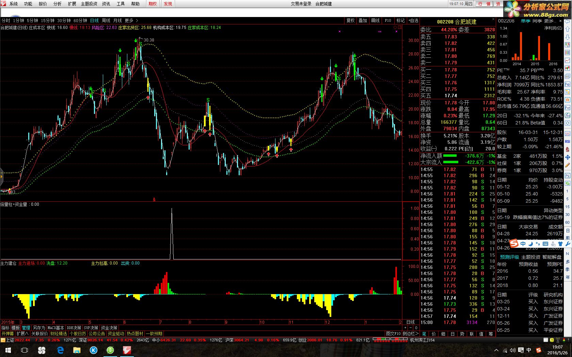This screenshot has height=357, width=572.
Task: Open 图文F10 button
Action: tap(393, 334)
